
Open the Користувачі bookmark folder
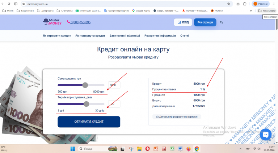25,10
